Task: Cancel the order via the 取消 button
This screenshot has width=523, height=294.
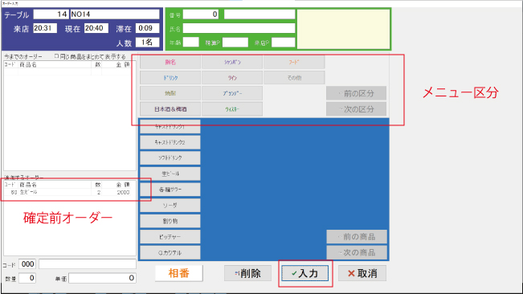Action: [x=362, y=273]
